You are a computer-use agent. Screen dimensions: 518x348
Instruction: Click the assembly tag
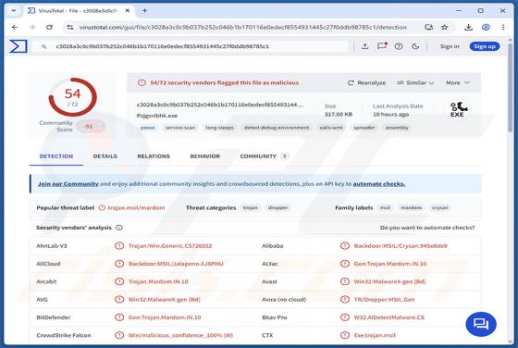coord(397,128)
